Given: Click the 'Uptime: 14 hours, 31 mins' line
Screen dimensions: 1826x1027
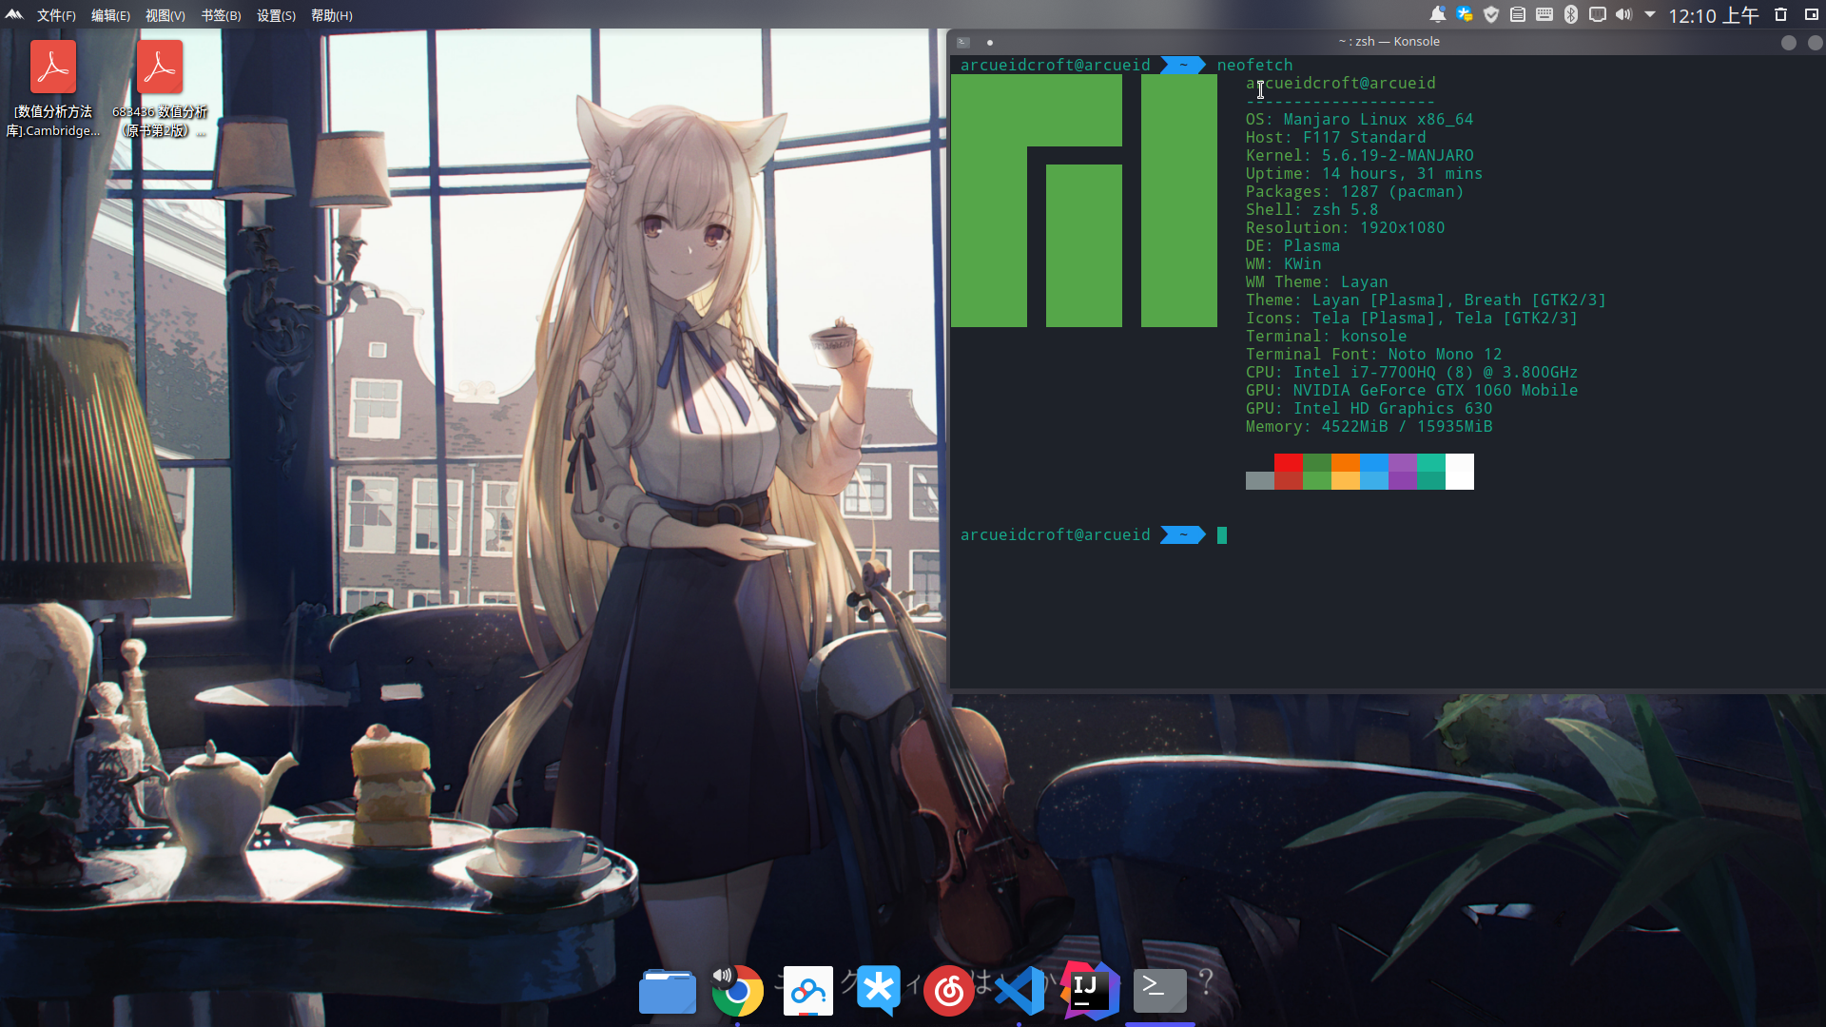Looking at the screenshot, I should tap(1364, 173).
